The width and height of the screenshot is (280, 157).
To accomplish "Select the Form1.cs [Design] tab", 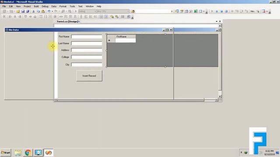I will [67, 21].
